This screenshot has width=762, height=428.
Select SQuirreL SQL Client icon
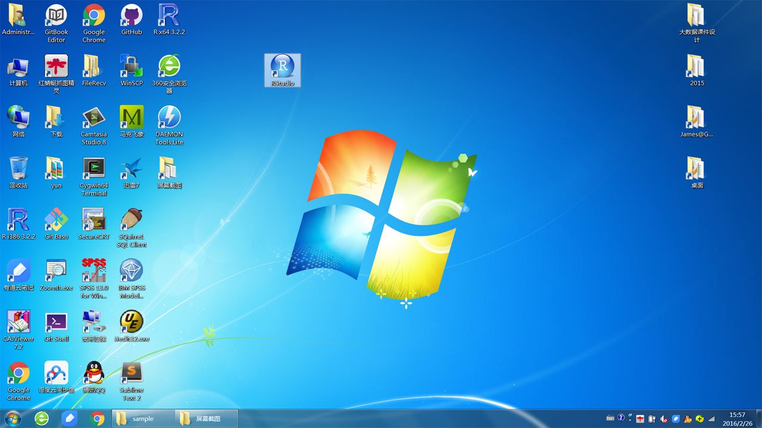coord(132,228)
